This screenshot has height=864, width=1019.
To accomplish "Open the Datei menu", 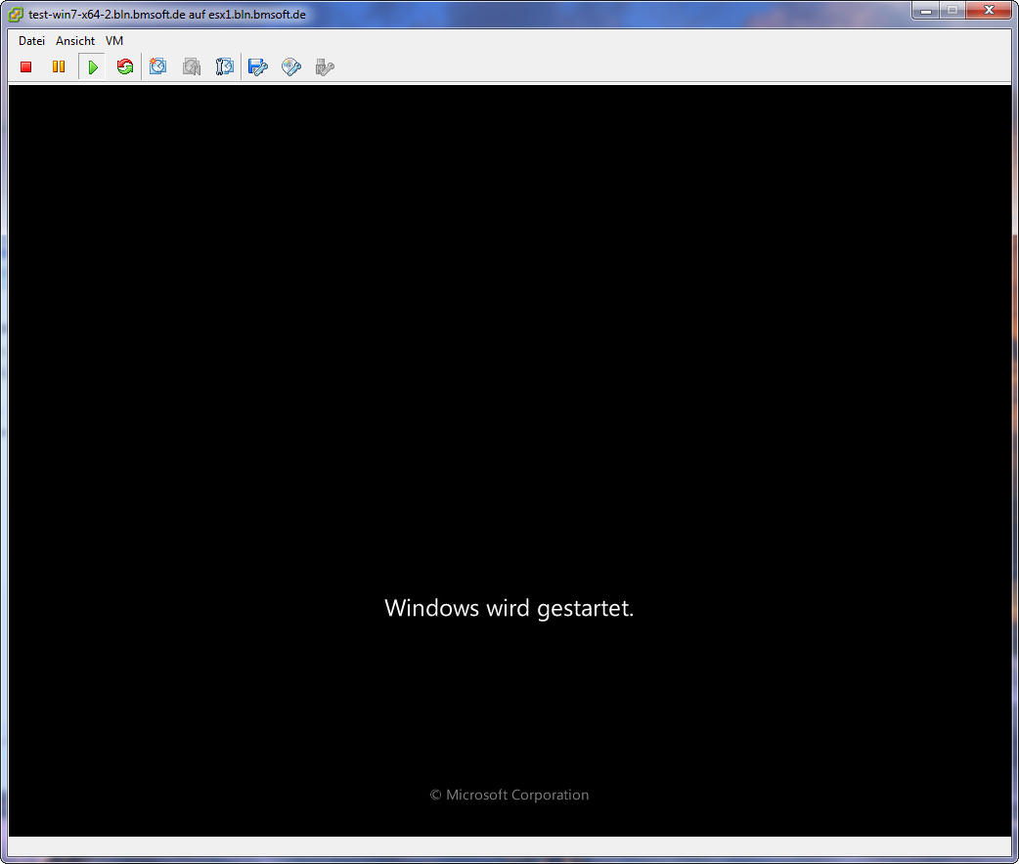I will pos(31,41).
